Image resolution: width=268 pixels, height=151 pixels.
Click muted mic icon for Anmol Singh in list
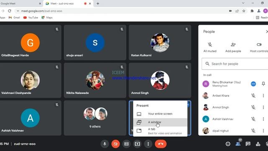point(253,107)
